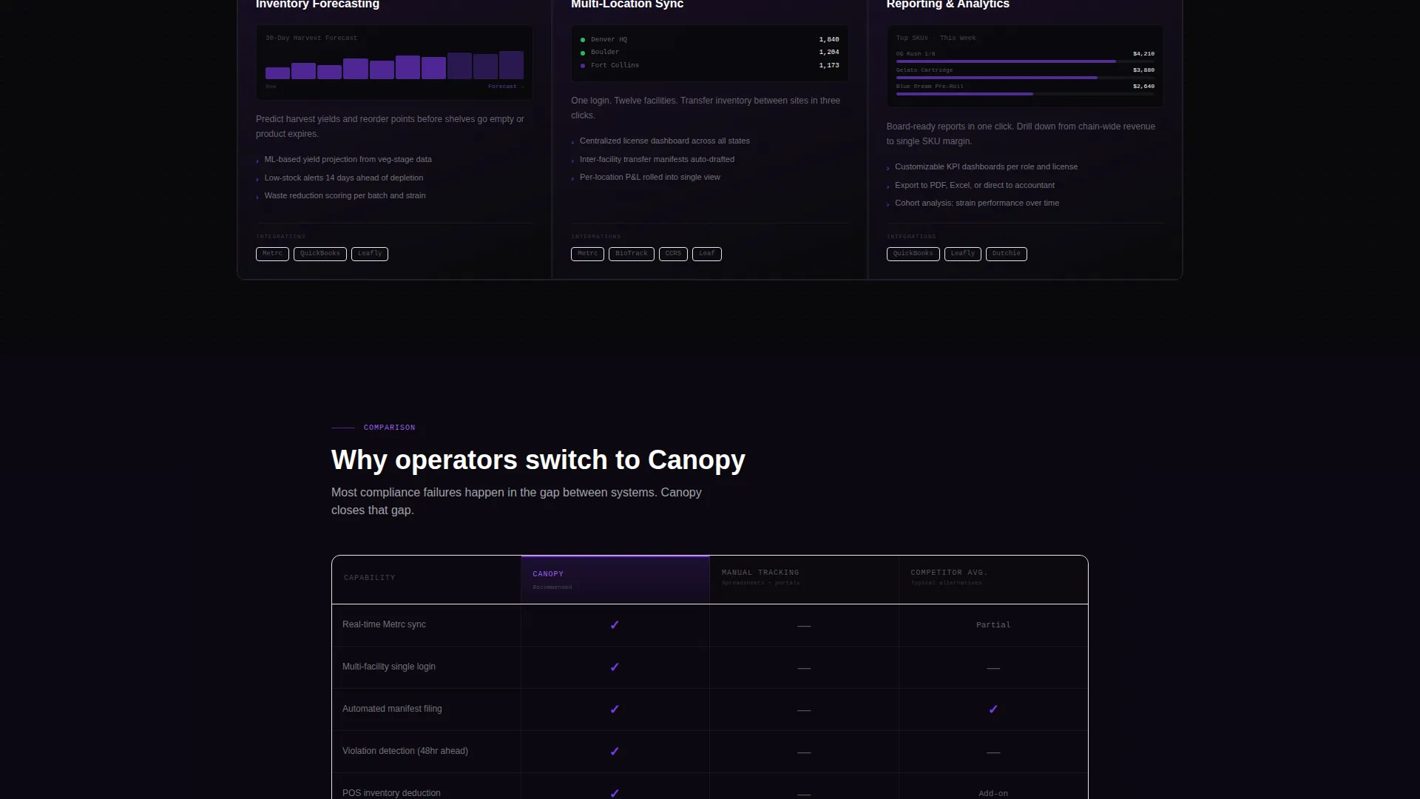
Task: Click the green status dot beside Denver HQ
Action: [x=583, y=40]
